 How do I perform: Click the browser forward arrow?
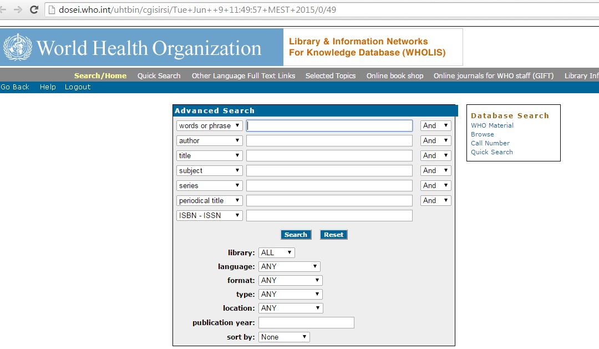(18, 9)
